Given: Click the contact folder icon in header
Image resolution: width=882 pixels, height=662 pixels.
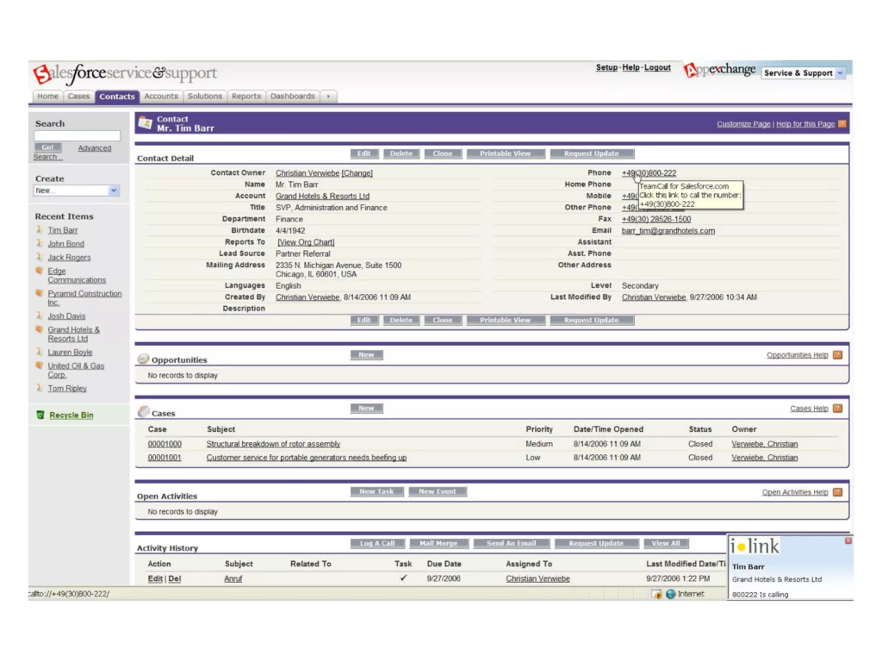Looking at the screenshot, I should [x=145, y=123].
